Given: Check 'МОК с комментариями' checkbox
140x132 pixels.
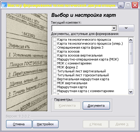Looking at the screenshot, I should [54, 63].
